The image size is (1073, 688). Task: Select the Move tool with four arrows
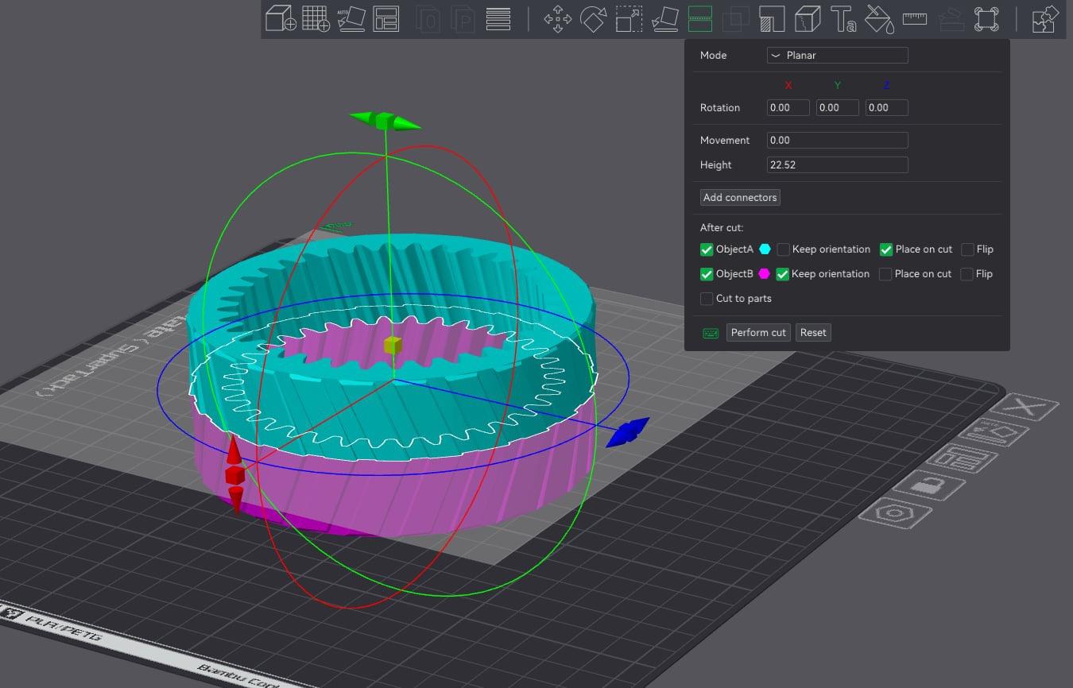pos(557,18)
